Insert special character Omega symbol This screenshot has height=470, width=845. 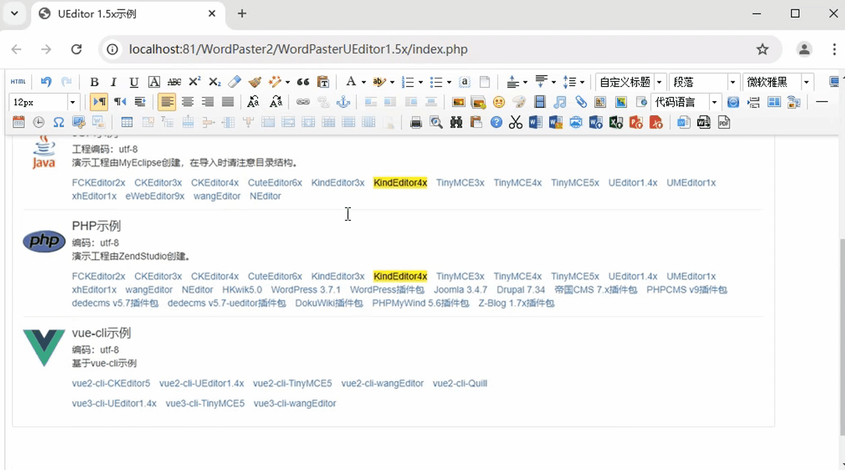(x=59, y=123)
